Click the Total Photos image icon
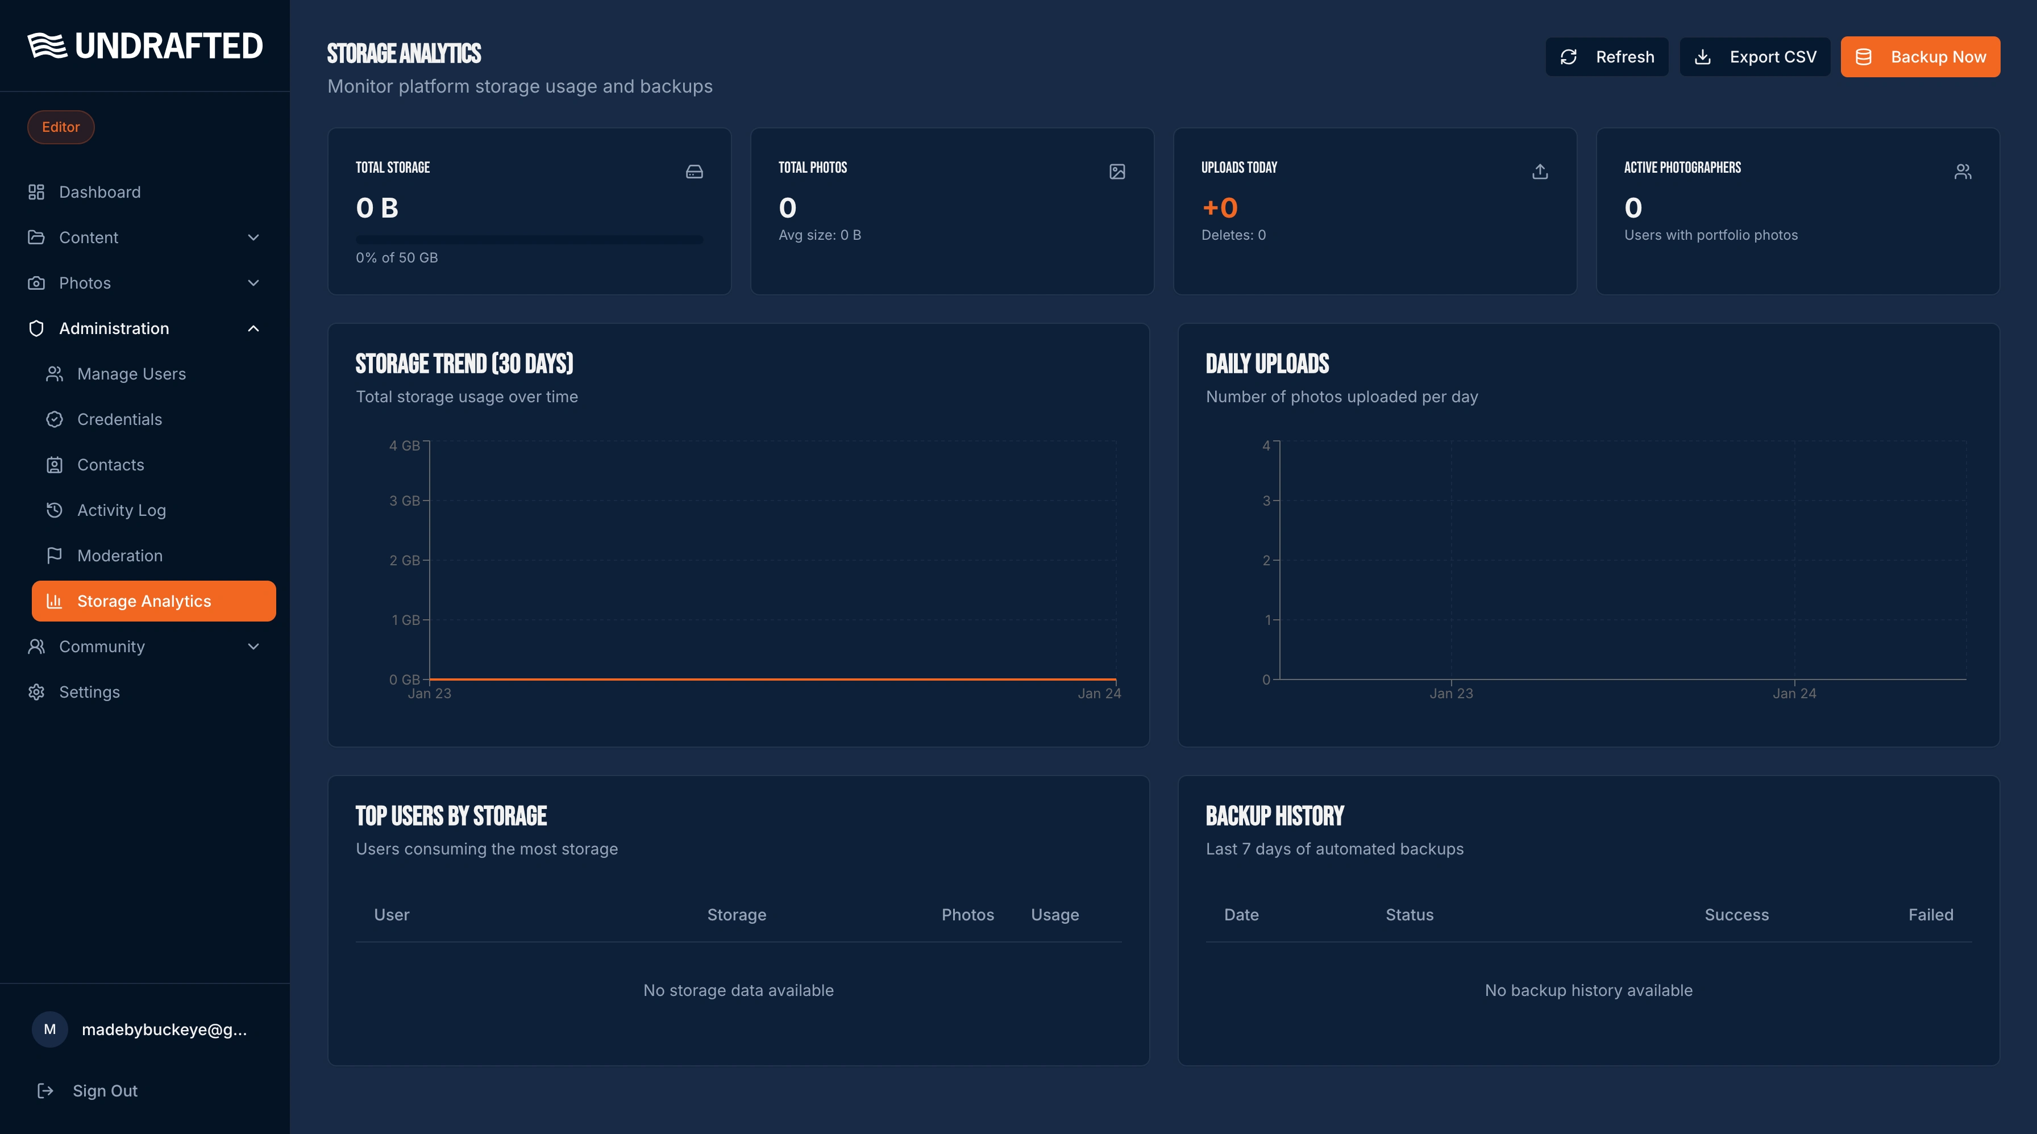 [1117, 172]
